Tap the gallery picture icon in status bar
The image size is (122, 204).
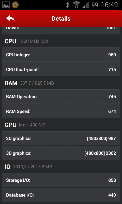click(x=6, y=5)
